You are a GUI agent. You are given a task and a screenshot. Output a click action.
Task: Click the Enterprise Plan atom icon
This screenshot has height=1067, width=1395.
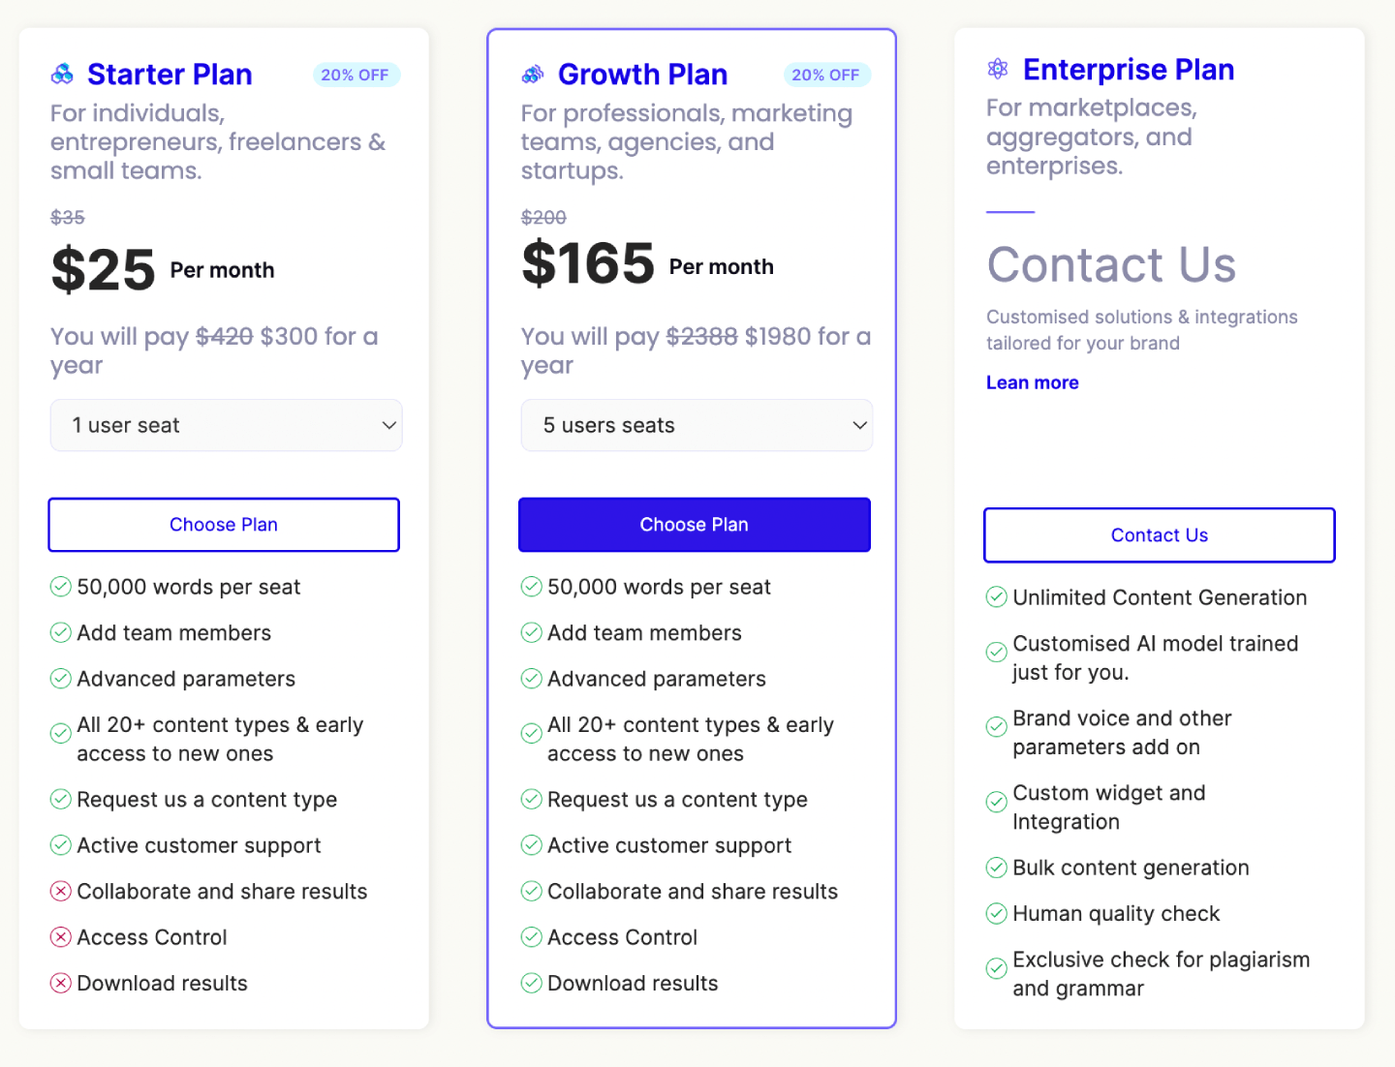[x=998, y=69]
